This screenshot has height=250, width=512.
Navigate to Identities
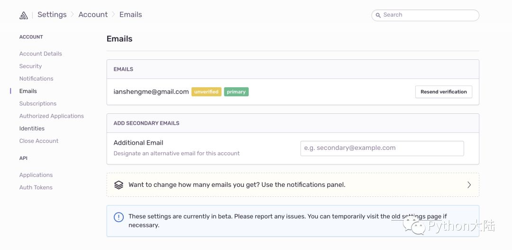32,129
